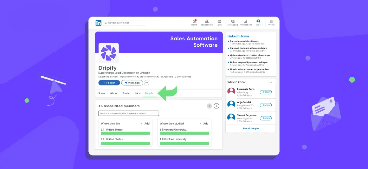Click the Slamet Setyawan name
Image resolution: width=368 pixels, height=169 pixels.
(247, 115)
